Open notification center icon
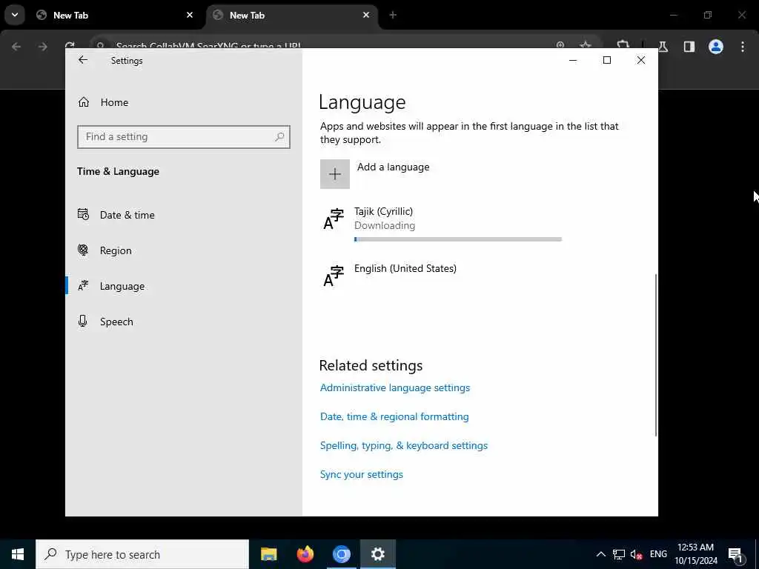Viewport: 759px width, 569px height. [735, 554]
